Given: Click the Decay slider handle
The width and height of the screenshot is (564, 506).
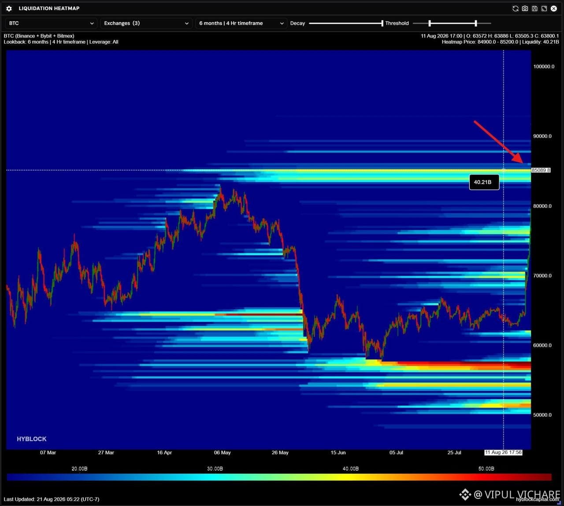Looking at the screenshot, I should click(382, 23).
